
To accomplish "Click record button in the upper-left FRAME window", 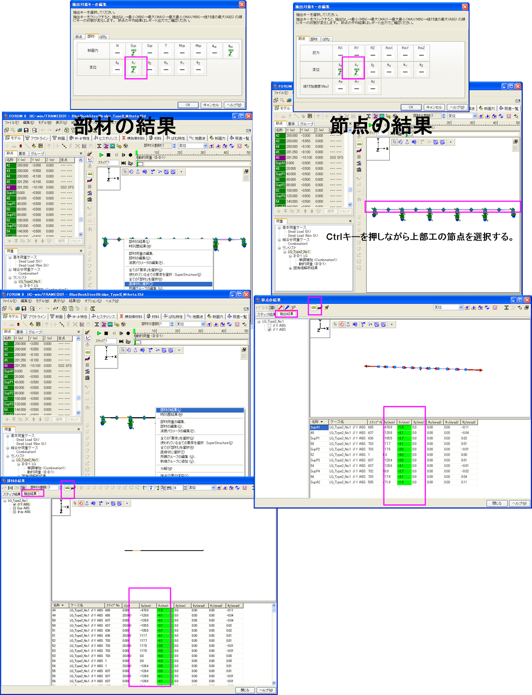I will pos(130,155).
